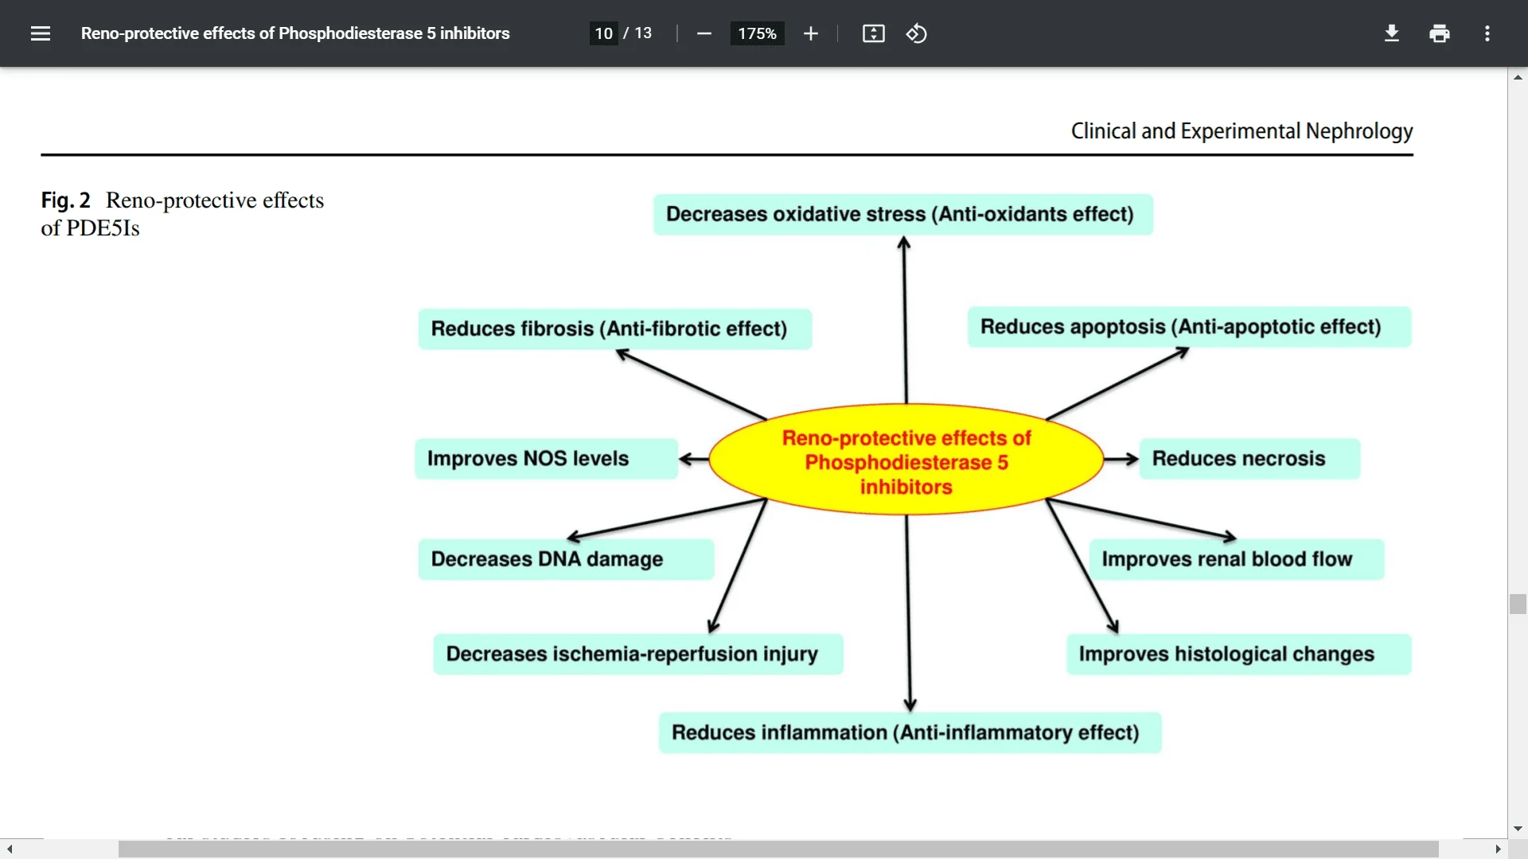Click the total page count '13'
Image resolution: width=1528 pixels, height=859 pixels.
643,33
